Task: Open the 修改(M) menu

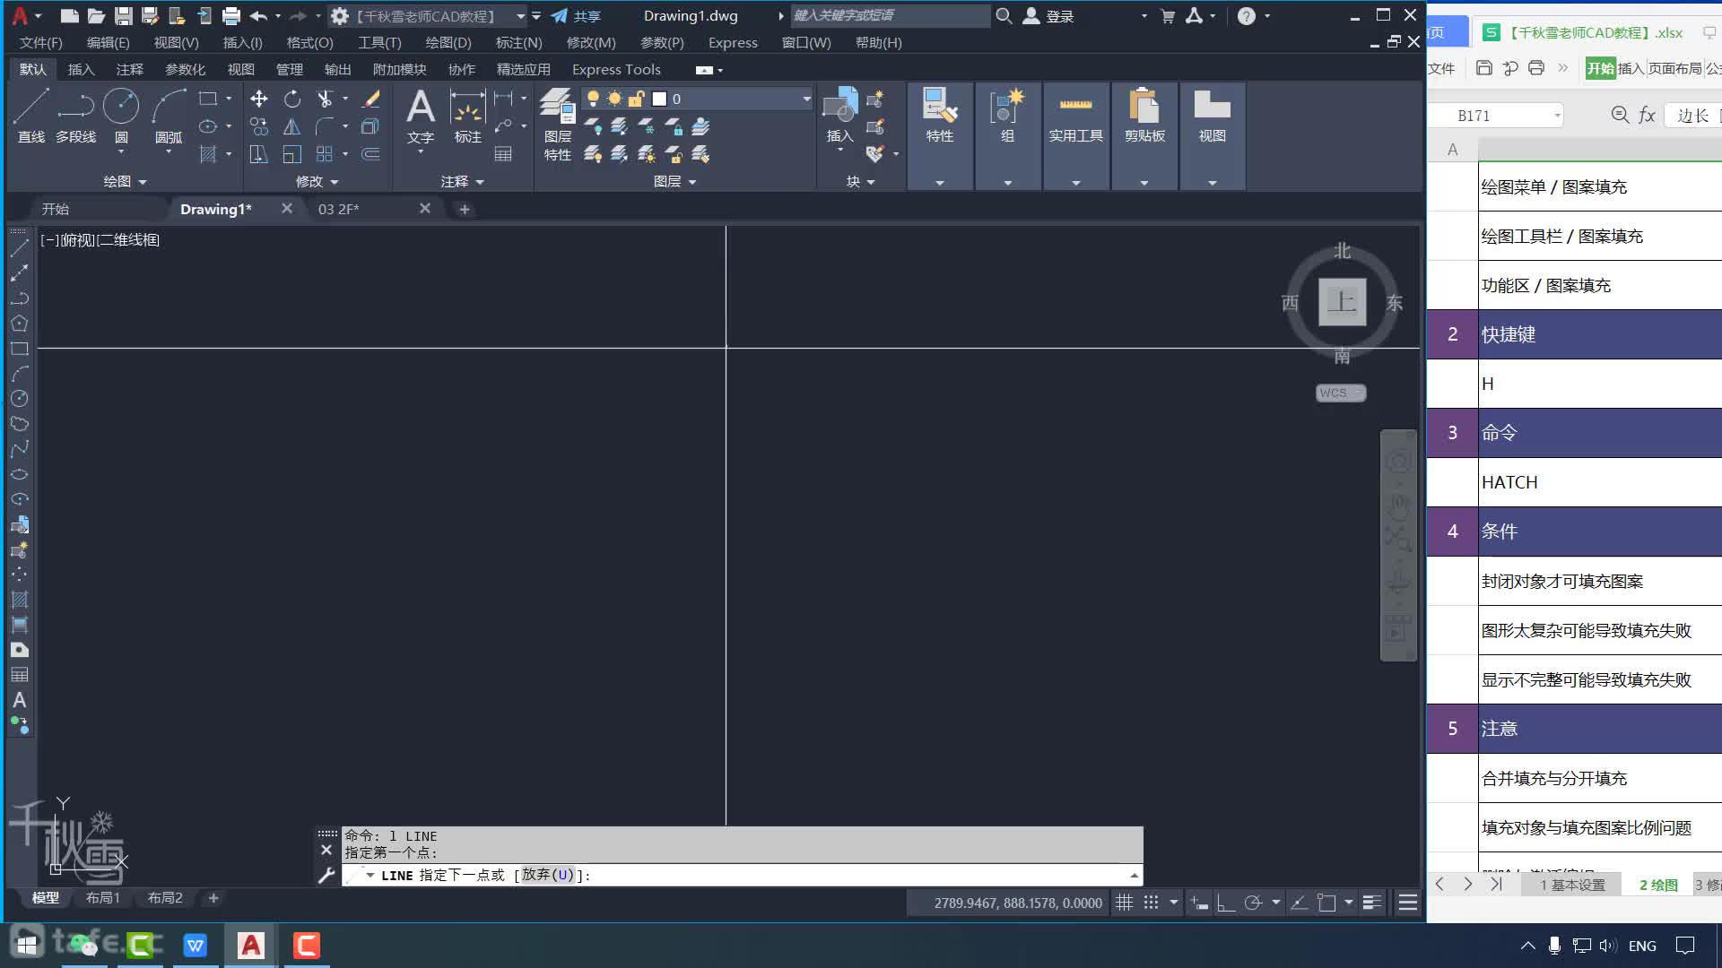Action: (x=591, y=42)
